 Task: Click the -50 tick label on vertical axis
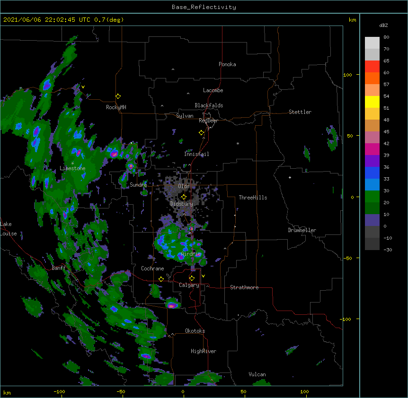(347, 258)
